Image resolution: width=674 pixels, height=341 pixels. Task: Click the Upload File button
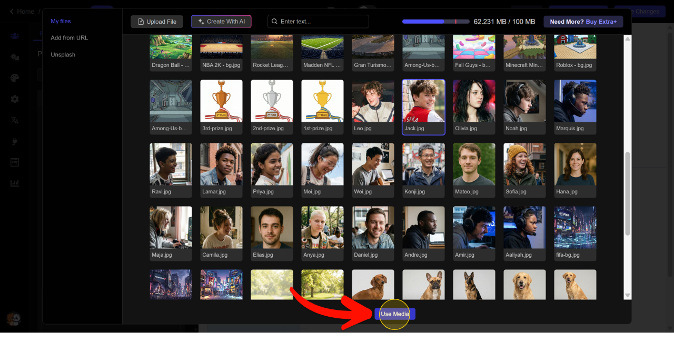pyautogui.click(x=157, y=22)
